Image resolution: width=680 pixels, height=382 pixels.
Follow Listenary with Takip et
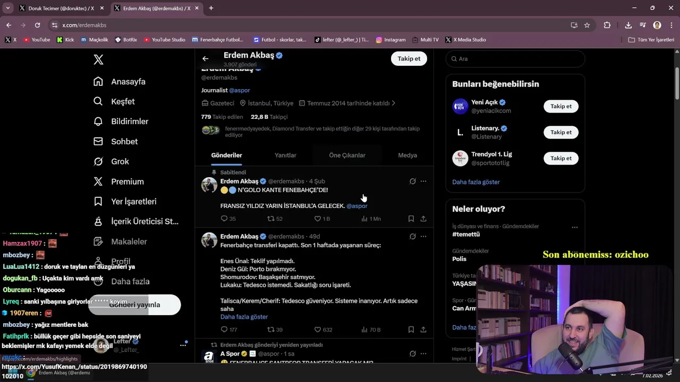561,133
